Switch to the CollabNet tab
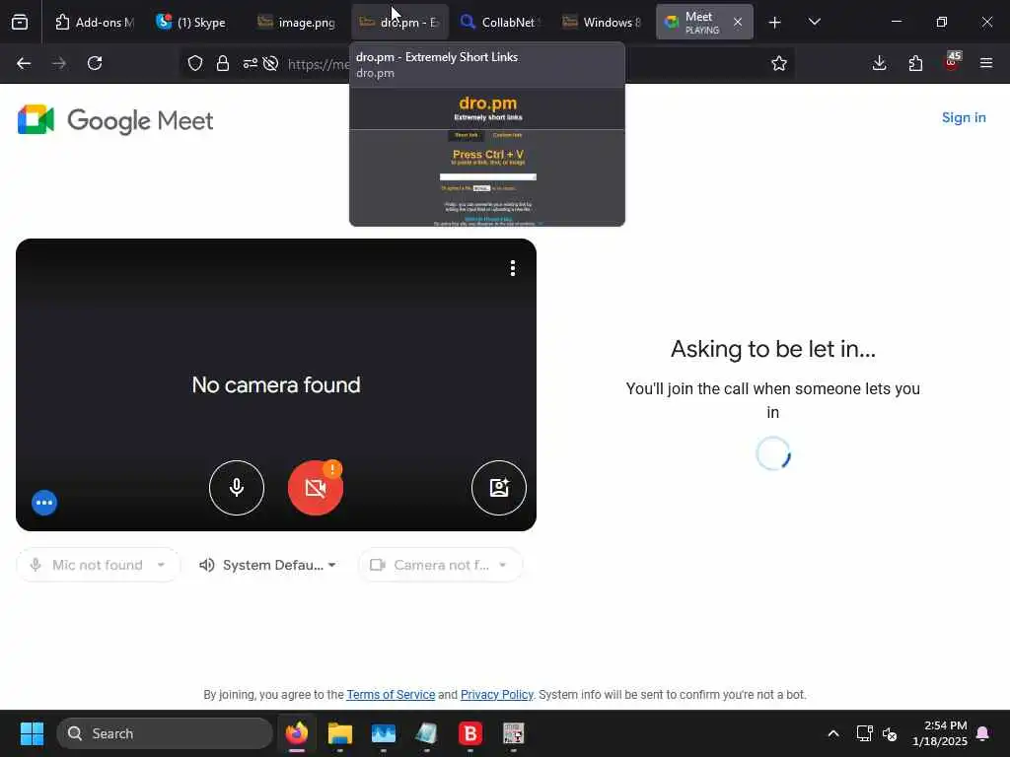The width and height of the screenshot is (1010, 757). click(498, 23)
